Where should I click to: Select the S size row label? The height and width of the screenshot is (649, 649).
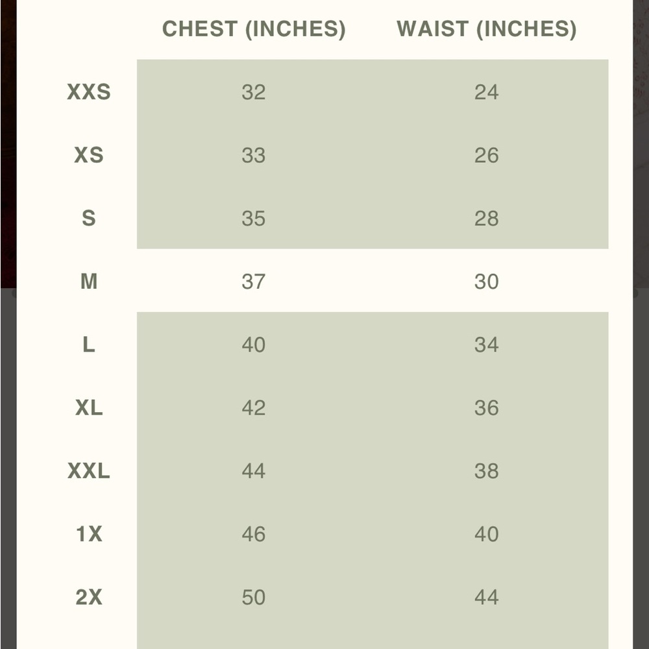[x=88, y=218]
